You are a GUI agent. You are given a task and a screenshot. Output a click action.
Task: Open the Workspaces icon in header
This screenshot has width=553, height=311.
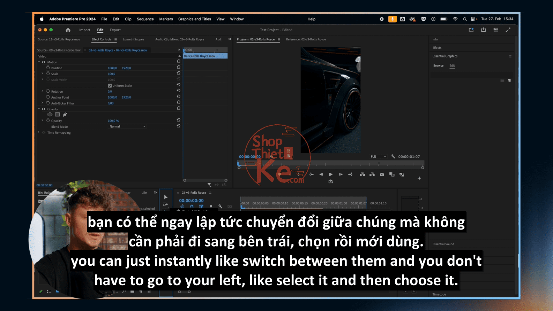coord(471,30)
